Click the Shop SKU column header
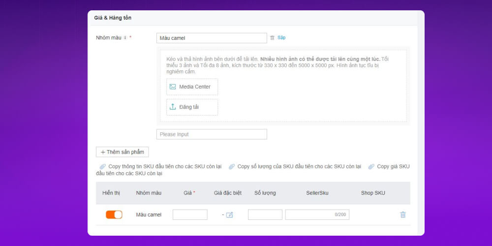Image resolution: width=492 pixels, height=246 pixels. (x=373, y=193)
